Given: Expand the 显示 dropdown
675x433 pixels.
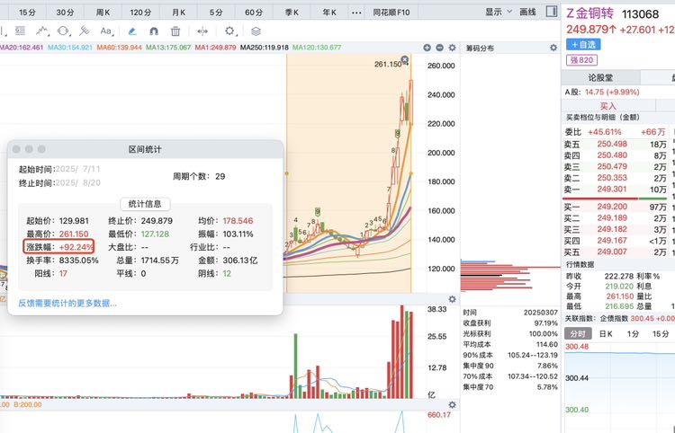Looking at the screenshot, I should pyautogui.click(x=499, y=12).
